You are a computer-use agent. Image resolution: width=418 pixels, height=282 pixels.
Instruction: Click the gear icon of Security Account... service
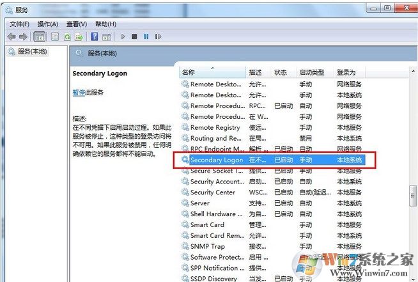[x=185, y=182]
